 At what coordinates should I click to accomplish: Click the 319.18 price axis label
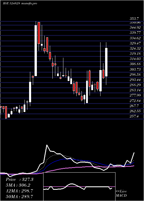[x=135, y=54]
